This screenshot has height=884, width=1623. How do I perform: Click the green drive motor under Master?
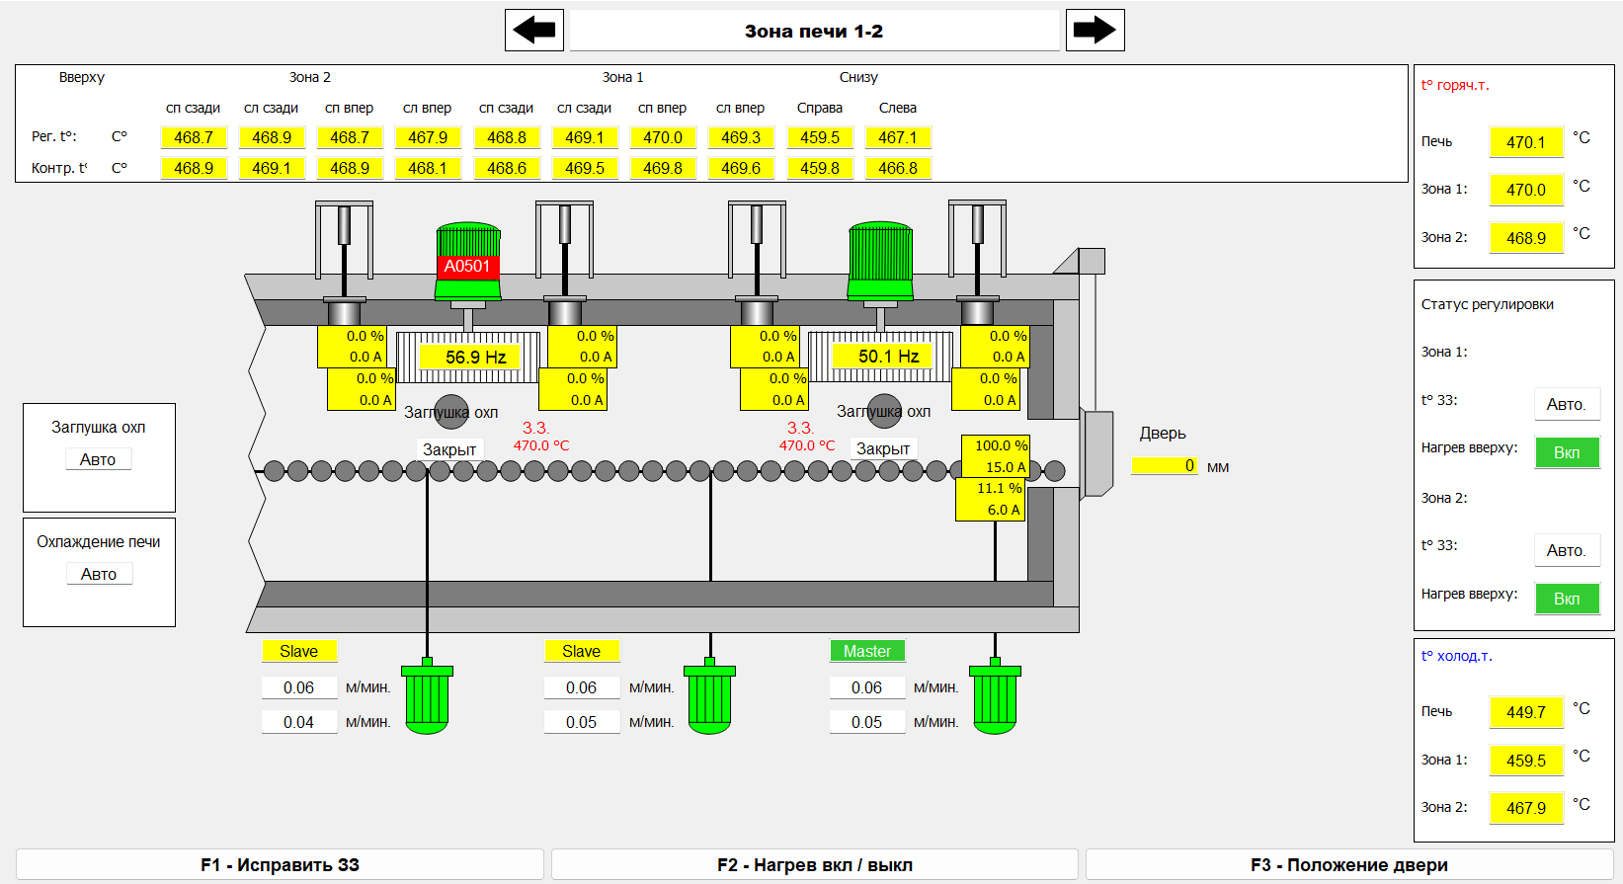coord(995,698)
